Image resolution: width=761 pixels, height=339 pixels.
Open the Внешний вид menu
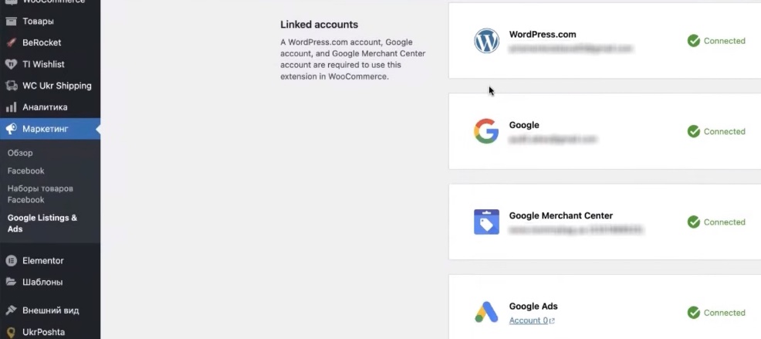pos(50,310)
